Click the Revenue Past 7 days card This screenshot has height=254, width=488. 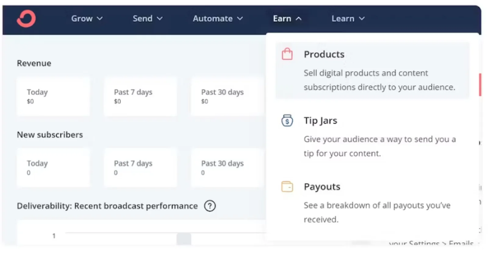click(x=140, y=97)
